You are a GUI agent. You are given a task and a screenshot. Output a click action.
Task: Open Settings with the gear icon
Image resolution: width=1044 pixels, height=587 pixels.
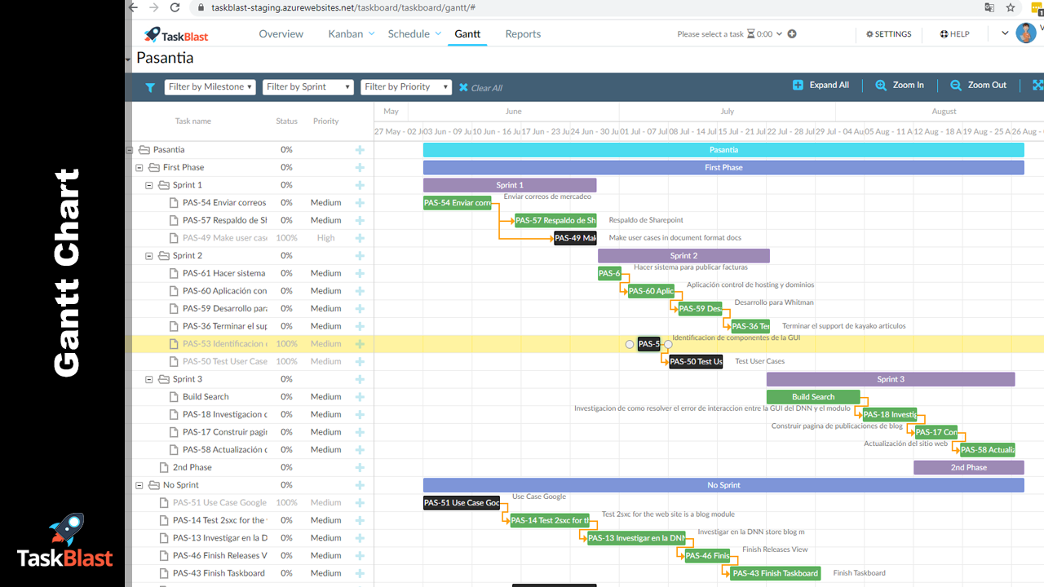click(x=869, y=34)
